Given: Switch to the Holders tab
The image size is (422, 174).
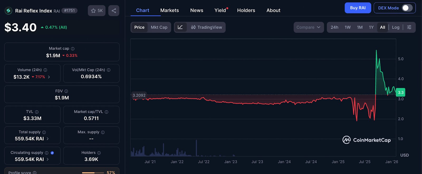Looking at the screenshot, I should pyautogui.click(x=246, y=10).
